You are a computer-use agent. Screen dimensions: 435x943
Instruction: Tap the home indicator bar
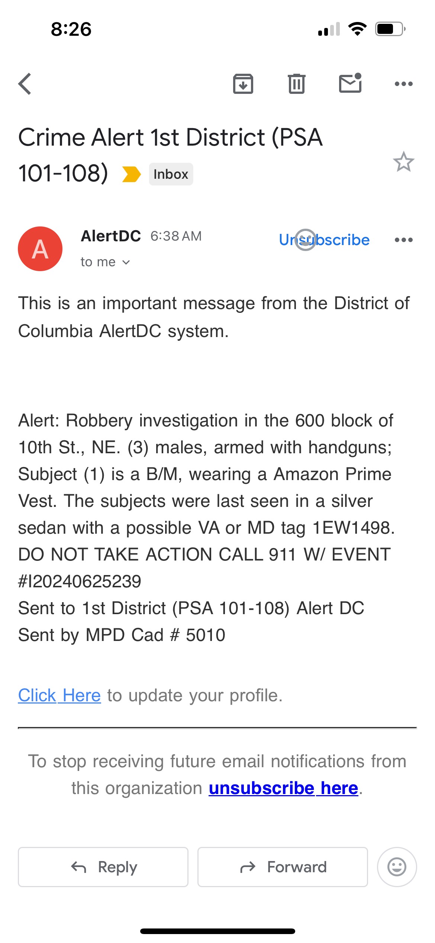pos(217,931)
